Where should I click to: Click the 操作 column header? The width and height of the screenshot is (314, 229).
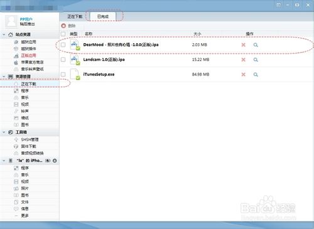tap(249, 34)
